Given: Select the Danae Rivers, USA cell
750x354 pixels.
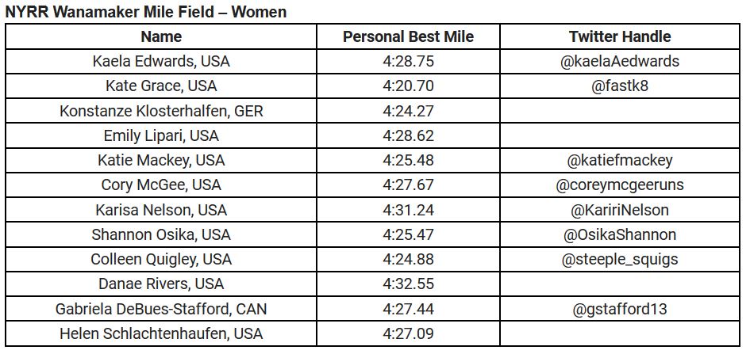Looking at the screenshot, I should point(161,284).
